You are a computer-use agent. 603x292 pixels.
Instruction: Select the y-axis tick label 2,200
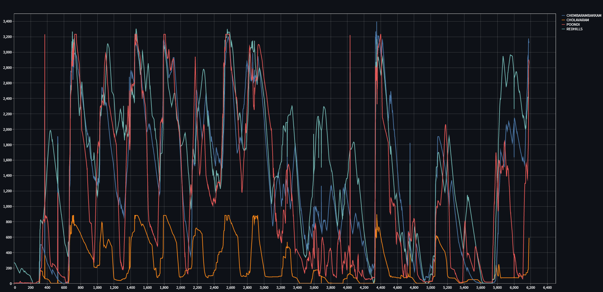click(7, 114)
